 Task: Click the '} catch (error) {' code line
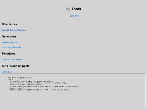(16, 88)
